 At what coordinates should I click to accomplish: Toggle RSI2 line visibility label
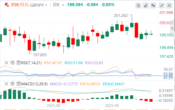pyautogui.click(x=74, y=63)
